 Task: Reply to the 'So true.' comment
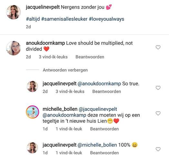pos(107,91)
